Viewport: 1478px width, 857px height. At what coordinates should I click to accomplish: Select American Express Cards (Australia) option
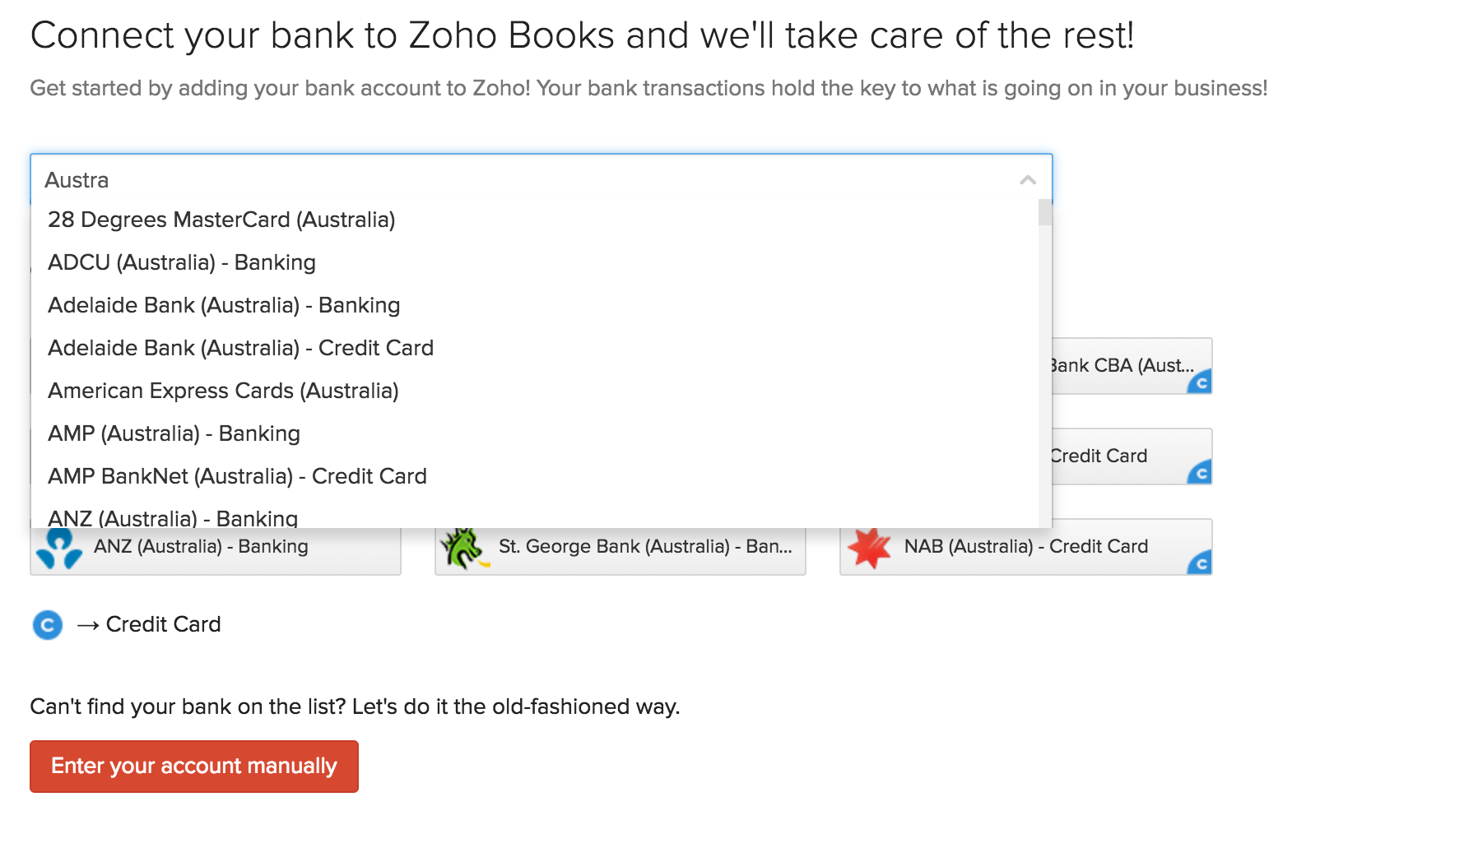pyautogui.click(x=223, y=391)
